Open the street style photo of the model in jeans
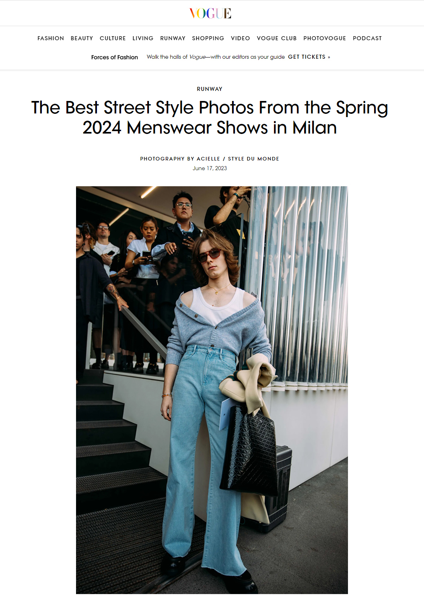 212,390
